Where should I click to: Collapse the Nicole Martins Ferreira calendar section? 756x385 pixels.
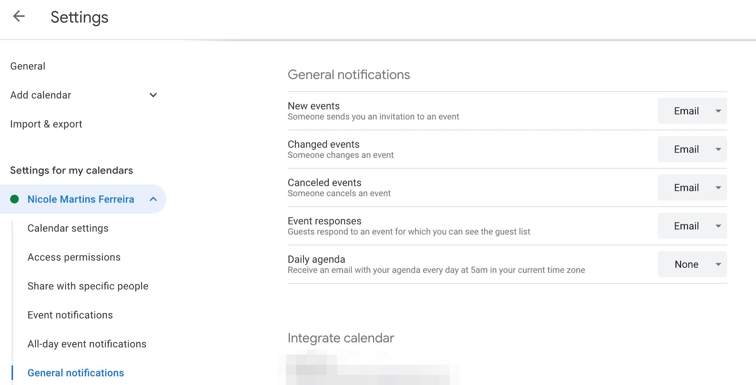pos(153,199)
